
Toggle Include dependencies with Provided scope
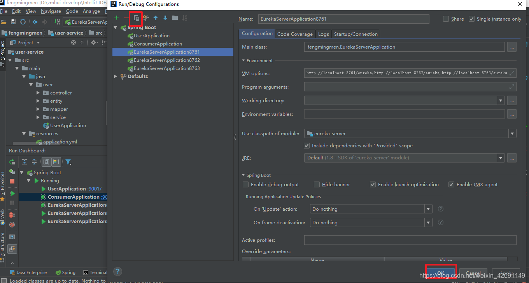coord(307,146)
